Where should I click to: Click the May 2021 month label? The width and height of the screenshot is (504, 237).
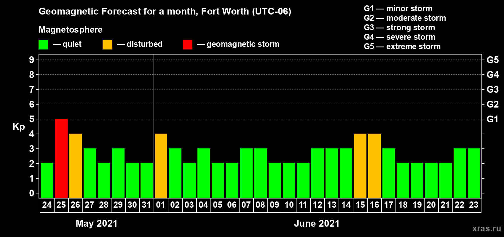point(97,223)
